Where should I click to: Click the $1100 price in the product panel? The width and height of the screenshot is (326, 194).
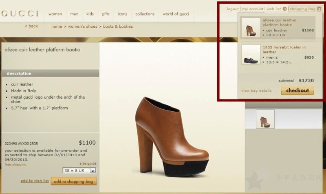(87, 143)
